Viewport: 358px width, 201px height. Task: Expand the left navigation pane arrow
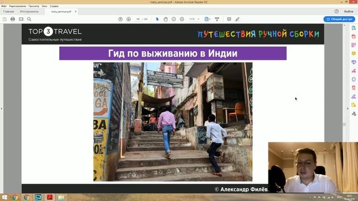(x=1, y=109)
